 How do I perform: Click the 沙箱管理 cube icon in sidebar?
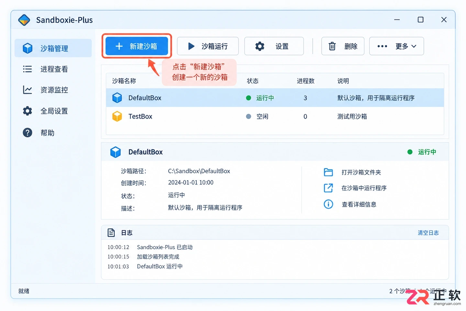tap(28, 48)
